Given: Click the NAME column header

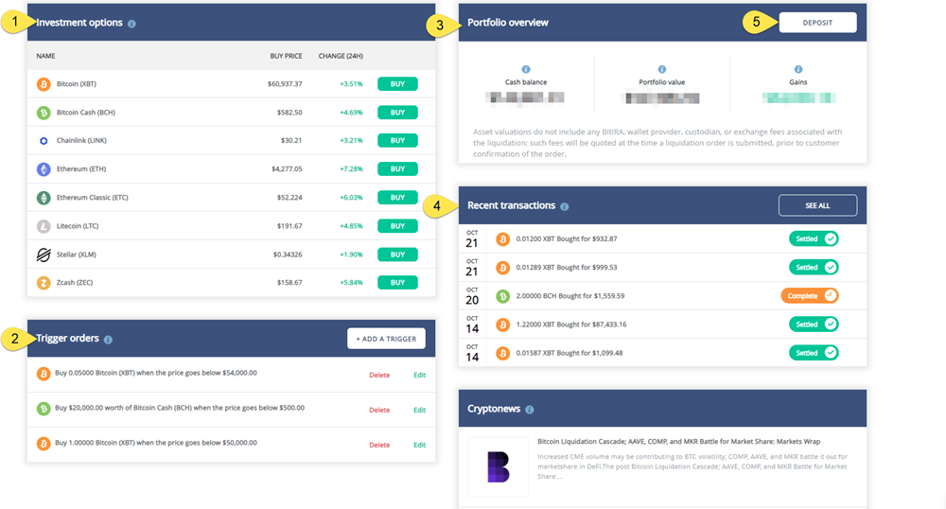Looking at the screenshot, I should [x=45, y=56].
